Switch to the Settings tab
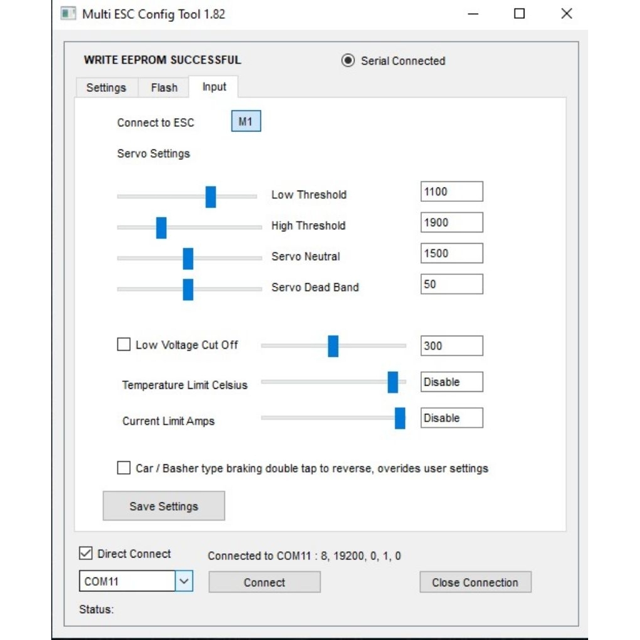 (x=106, y=87)
